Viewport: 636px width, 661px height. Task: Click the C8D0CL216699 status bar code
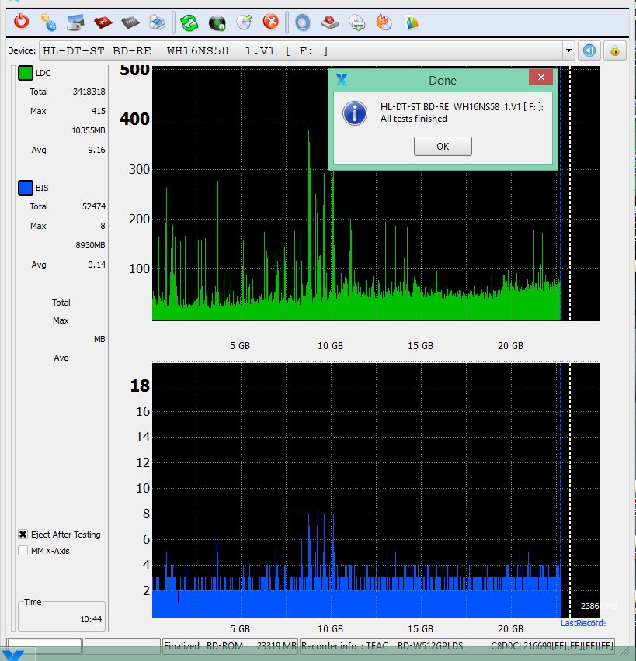[552, 645]
